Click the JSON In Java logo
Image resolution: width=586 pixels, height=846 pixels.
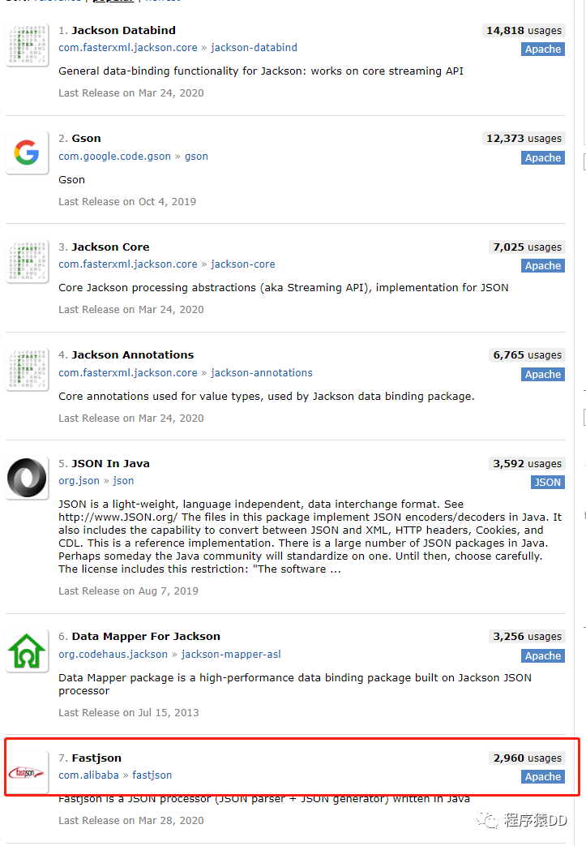point(27,478)
